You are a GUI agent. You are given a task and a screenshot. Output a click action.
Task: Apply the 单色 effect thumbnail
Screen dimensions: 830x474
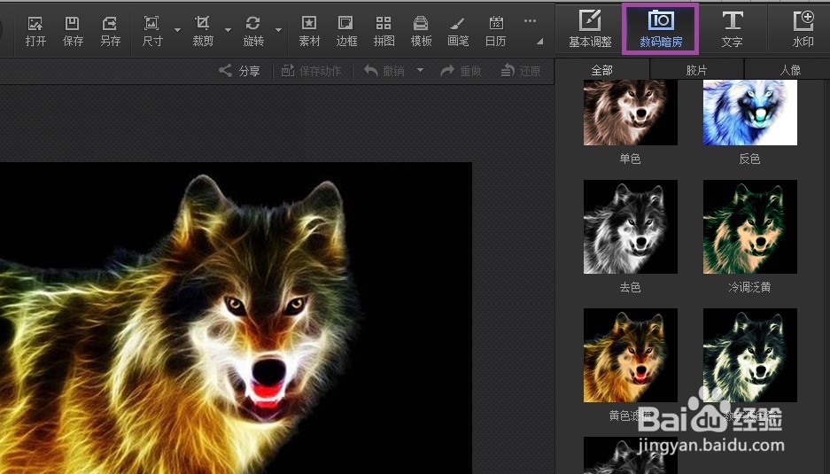[x=631, y=113]
